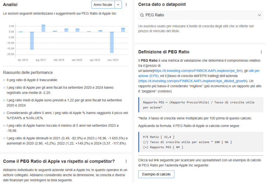Viewport: 266px width, 183px height.
Task: Expand the PEG Ratio datapoint chevron
Action: coord(260,15)
